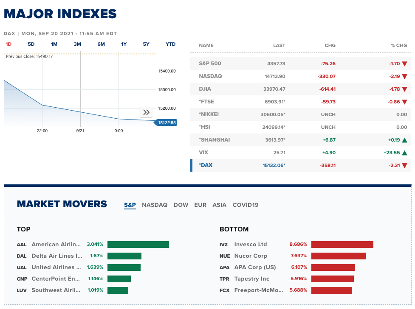Click the CHG column header
This screenshot has width=415, height=309.
330,45
